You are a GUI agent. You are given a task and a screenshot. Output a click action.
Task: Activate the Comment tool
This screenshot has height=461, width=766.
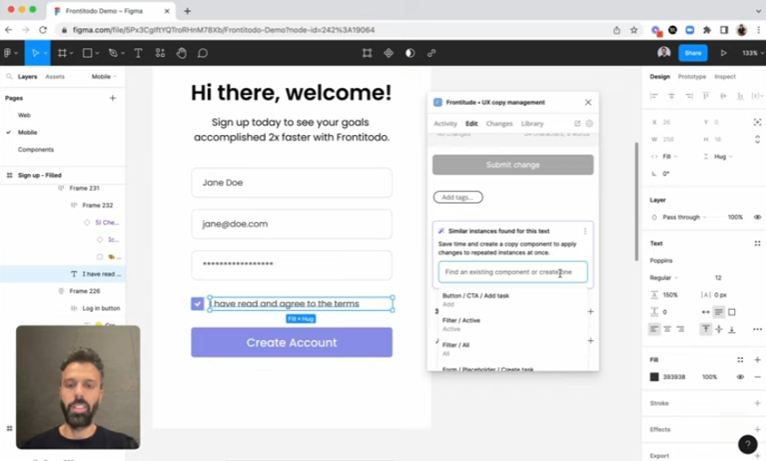coord(203,53)
